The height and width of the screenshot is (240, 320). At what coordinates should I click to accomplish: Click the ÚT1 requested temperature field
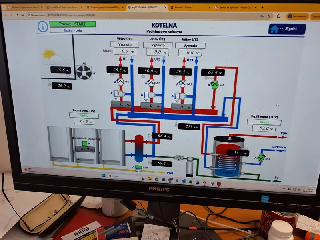click(125, 51)
